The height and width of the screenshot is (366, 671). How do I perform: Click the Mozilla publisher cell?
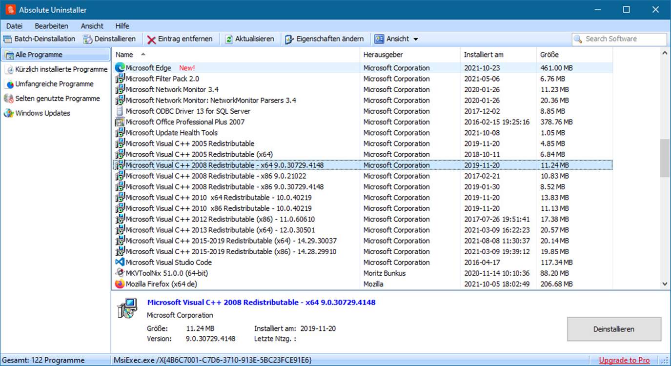[373, 284]
